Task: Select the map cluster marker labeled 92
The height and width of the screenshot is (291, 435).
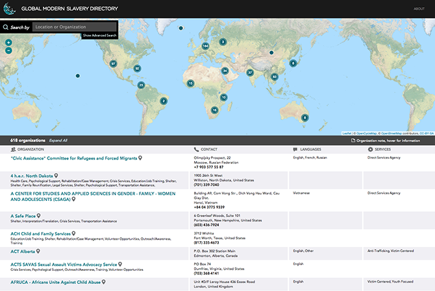Action: (x=137, y=68)
